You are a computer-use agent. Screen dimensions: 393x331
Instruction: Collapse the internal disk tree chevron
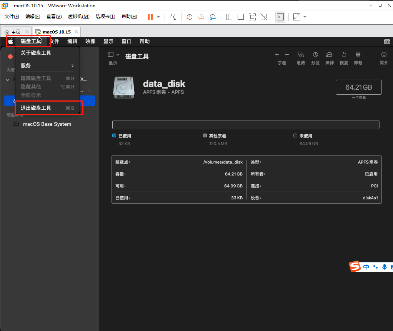(x=8, y=80)
